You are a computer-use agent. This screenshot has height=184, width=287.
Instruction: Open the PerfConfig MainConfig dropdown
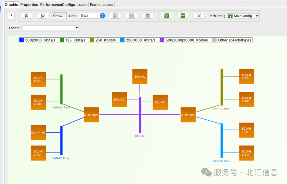257,16
